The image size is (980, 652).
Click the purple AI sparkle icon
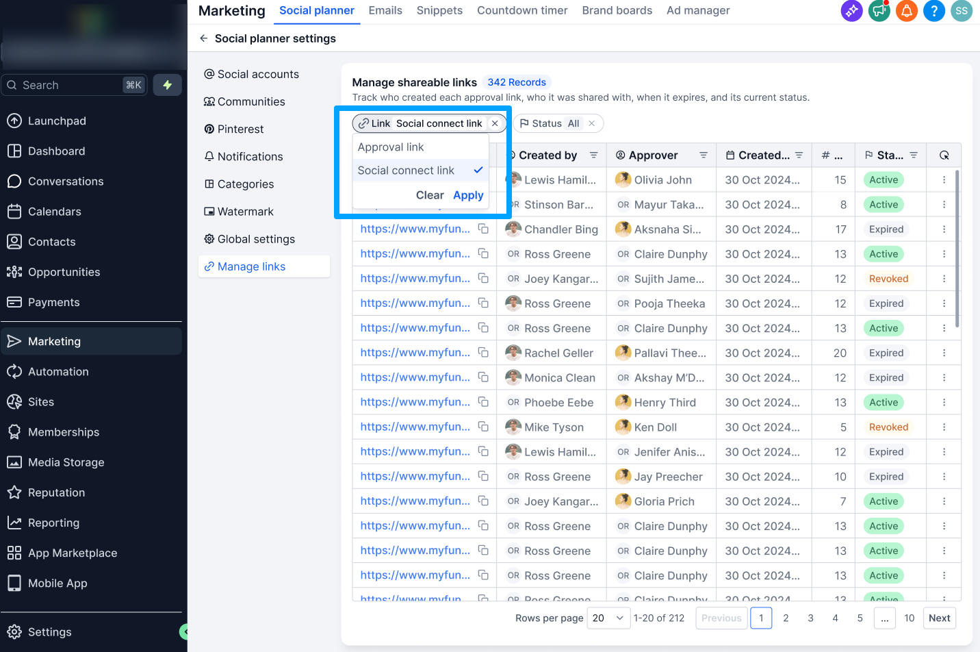[851, 10]
